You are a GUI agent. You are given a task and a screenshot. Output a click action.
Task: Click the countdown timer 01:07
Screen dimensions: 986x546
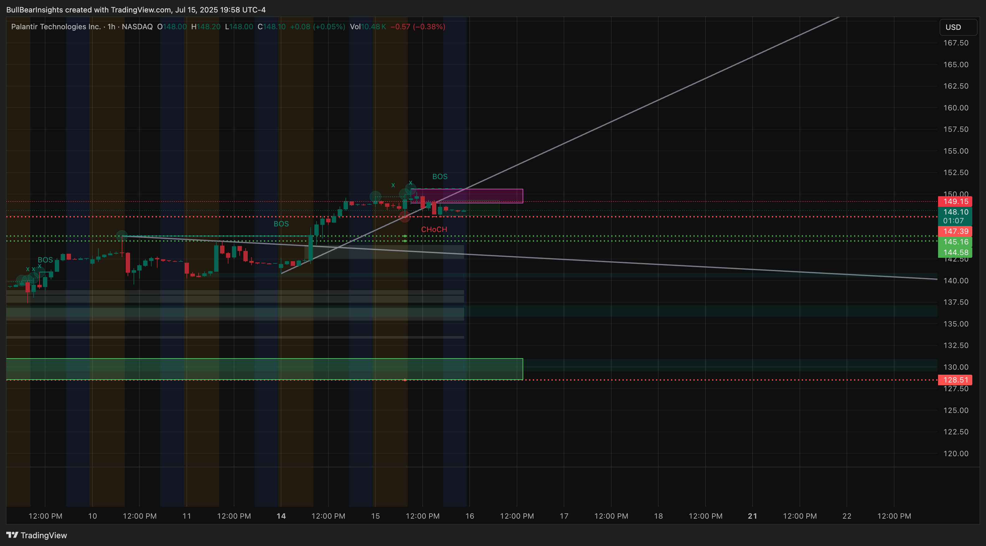[x=953, y=221]
